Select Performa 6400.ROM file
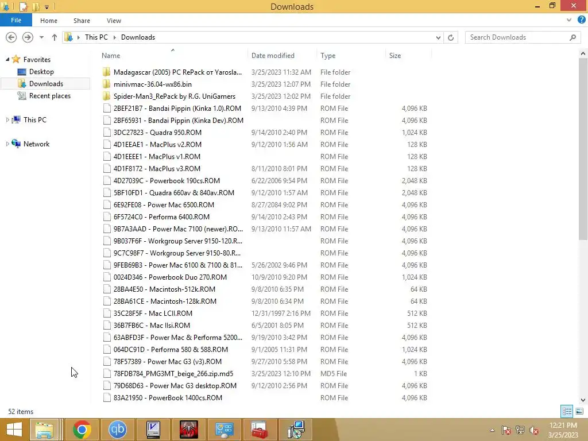The height and width of the screenshot is (441, 588). (x=161, y=216)
